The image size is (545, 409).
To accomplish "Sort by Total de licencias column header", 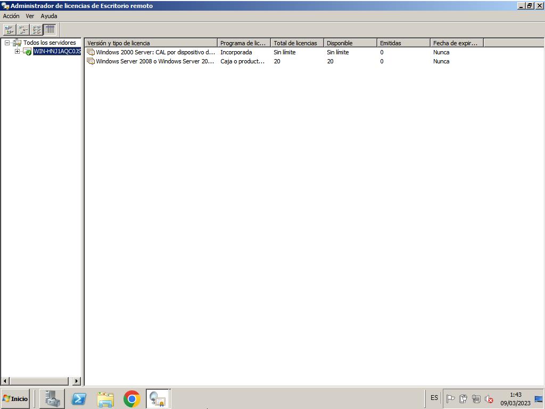I will 296,43.
